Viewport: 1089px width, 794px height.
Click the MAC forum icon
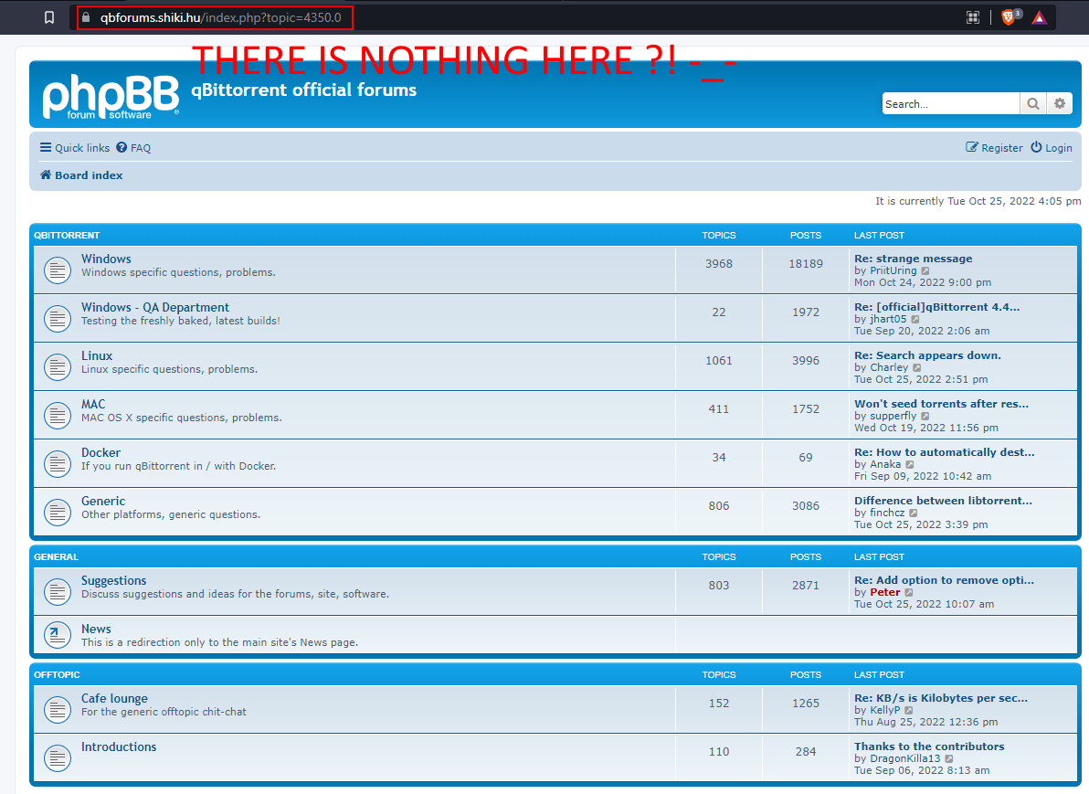(x=58, y=416)
